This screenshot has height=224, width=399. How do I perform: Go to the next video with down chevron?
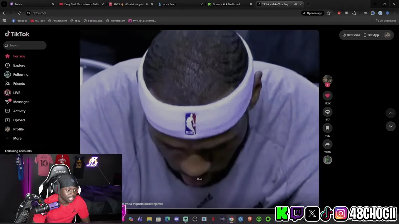click(x=391, y=126)
